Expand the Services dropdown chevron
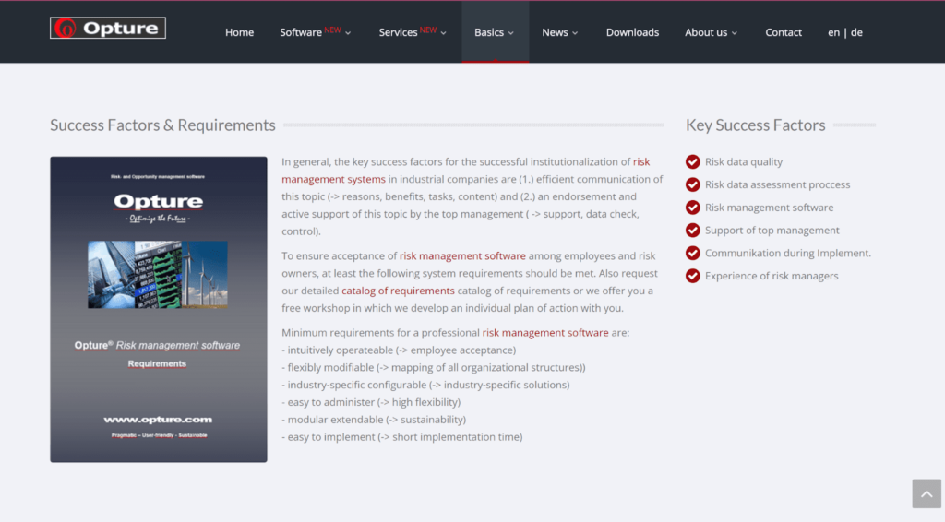This screenshot has height=522, width=945. [x=444, y=33]
